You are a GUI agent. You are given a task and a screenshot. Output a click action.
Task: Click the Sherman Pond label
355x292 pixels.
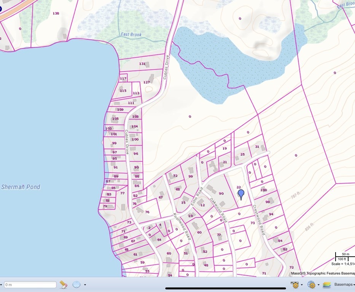(x=21, y=187)
